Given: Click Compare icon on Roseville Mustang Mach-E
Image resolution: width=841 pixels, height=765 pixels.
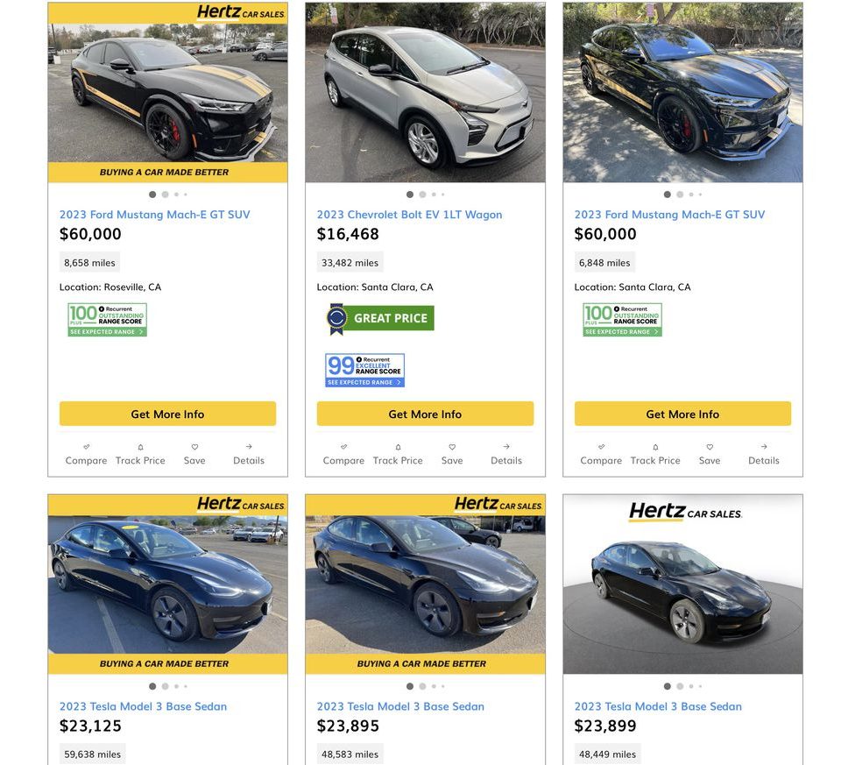Looking at the screenshot, I should tap(86, 447).
